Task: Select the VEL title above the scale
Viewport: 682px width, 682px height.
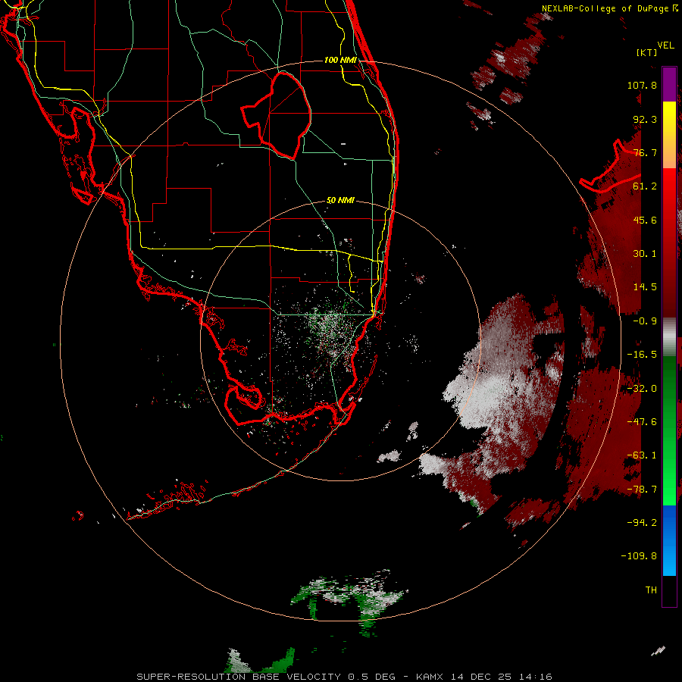Action: tap(666, 45)
